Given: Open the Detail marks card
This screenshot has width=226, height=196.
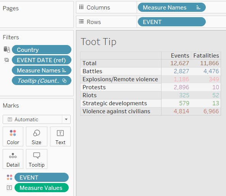Looking at the screenshot, I should [13, 159].
